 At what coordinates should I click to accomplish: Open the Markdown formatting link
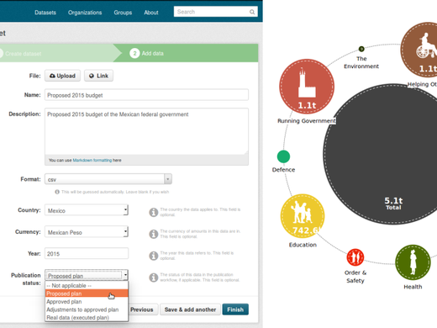(92, 161)
